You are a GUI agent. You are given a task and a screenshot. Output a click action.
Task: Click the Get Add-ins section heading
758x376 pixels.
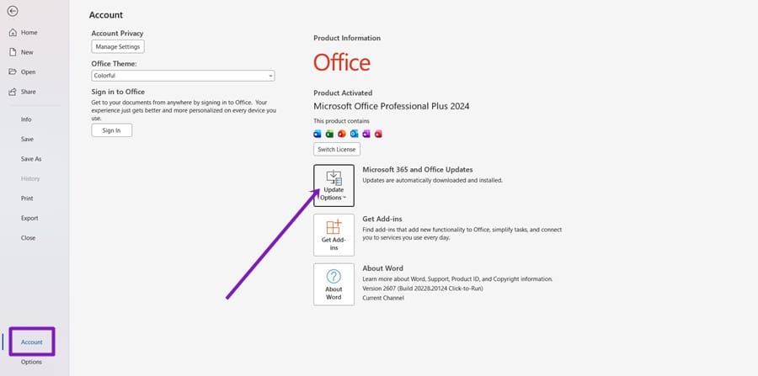click(382, 220)
